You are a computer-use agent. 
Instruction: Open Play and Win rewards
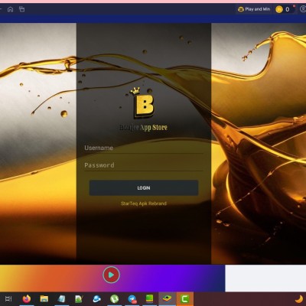(x=254, y=9)
